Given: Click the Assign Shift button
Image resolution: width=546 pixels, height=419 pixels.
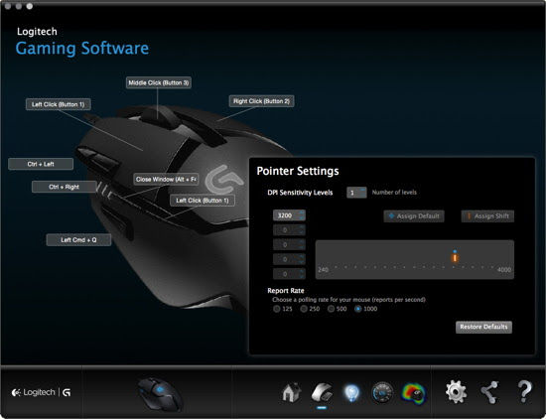Looking at the screenshot, I should [487, 215].
